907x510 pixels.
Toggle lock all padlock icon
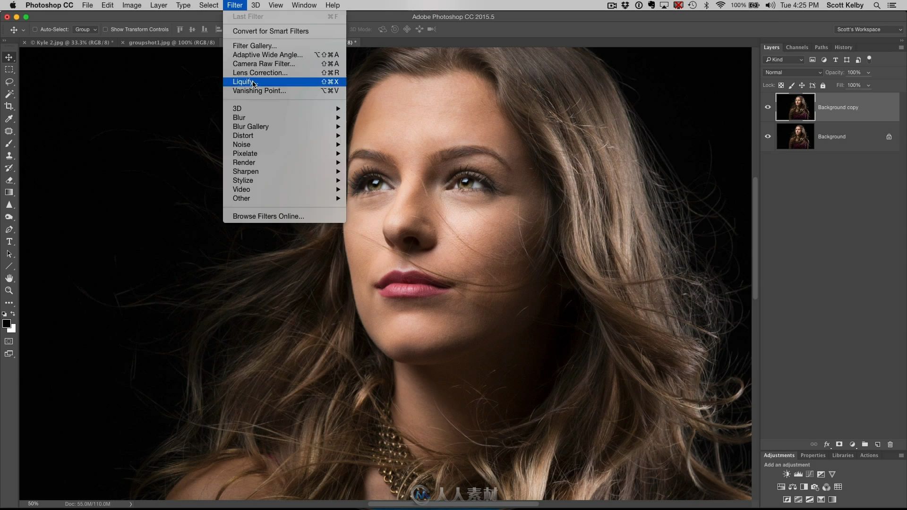(x=823, y=85)
